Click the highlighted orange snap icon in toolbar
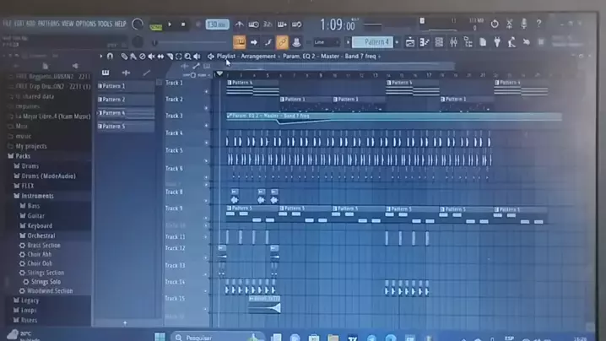Viewport: 606px width, 341px height. [282, 42]
